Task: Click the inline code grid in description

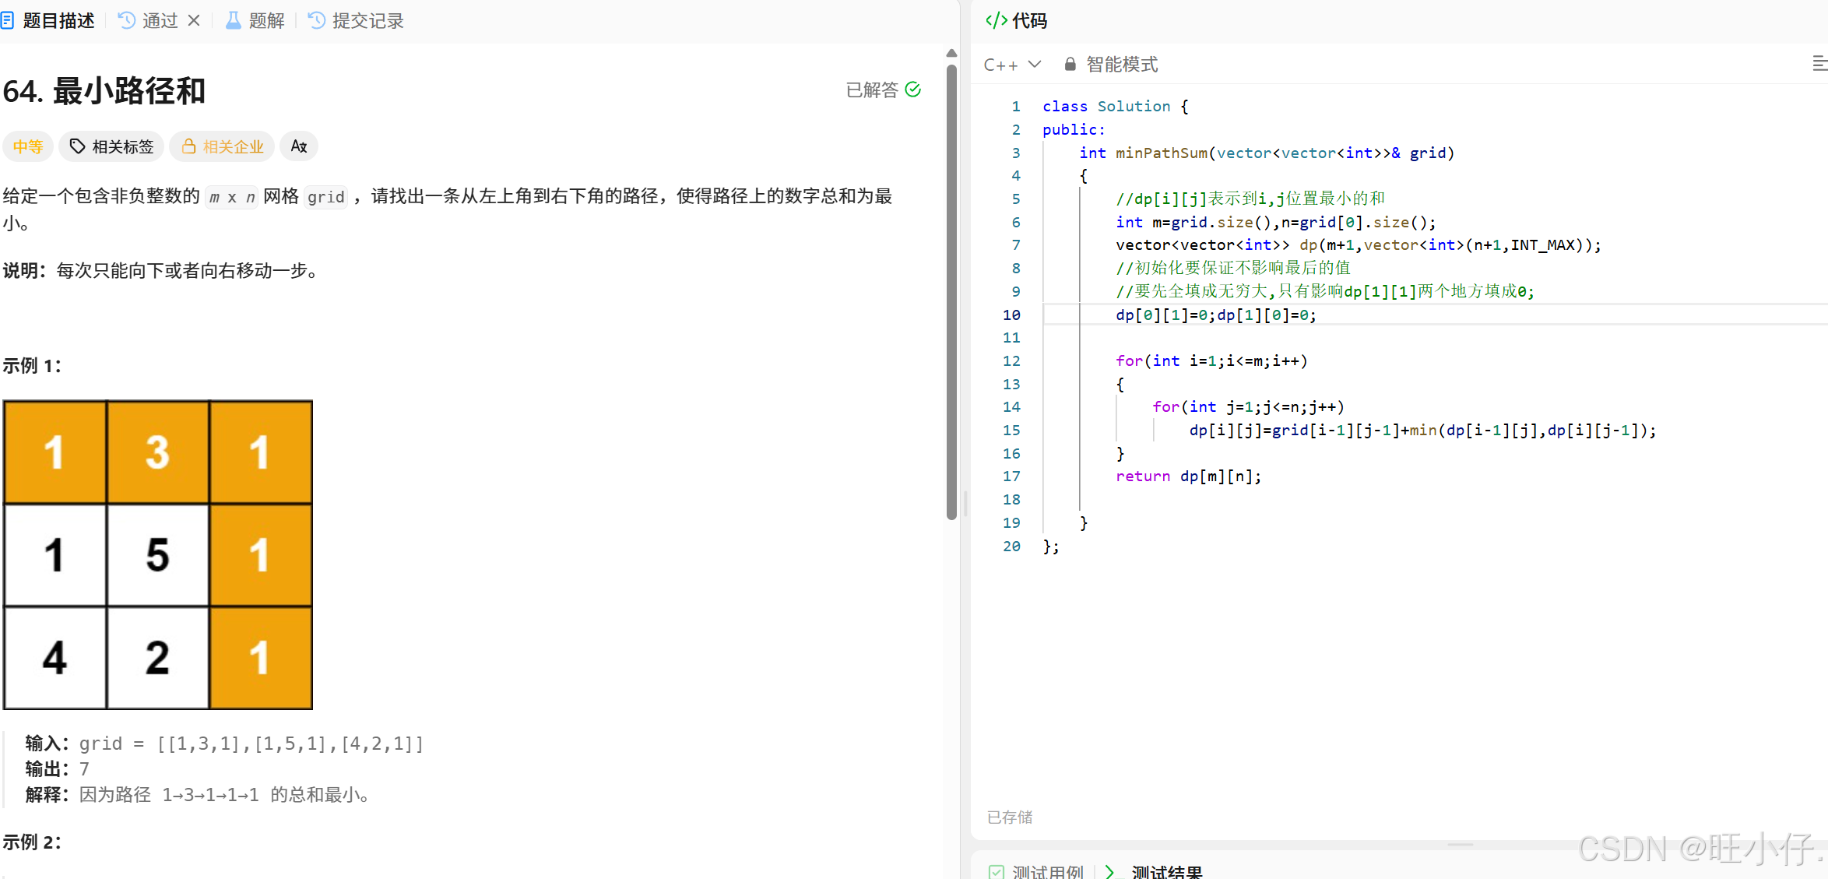Action: pos(325,197)
